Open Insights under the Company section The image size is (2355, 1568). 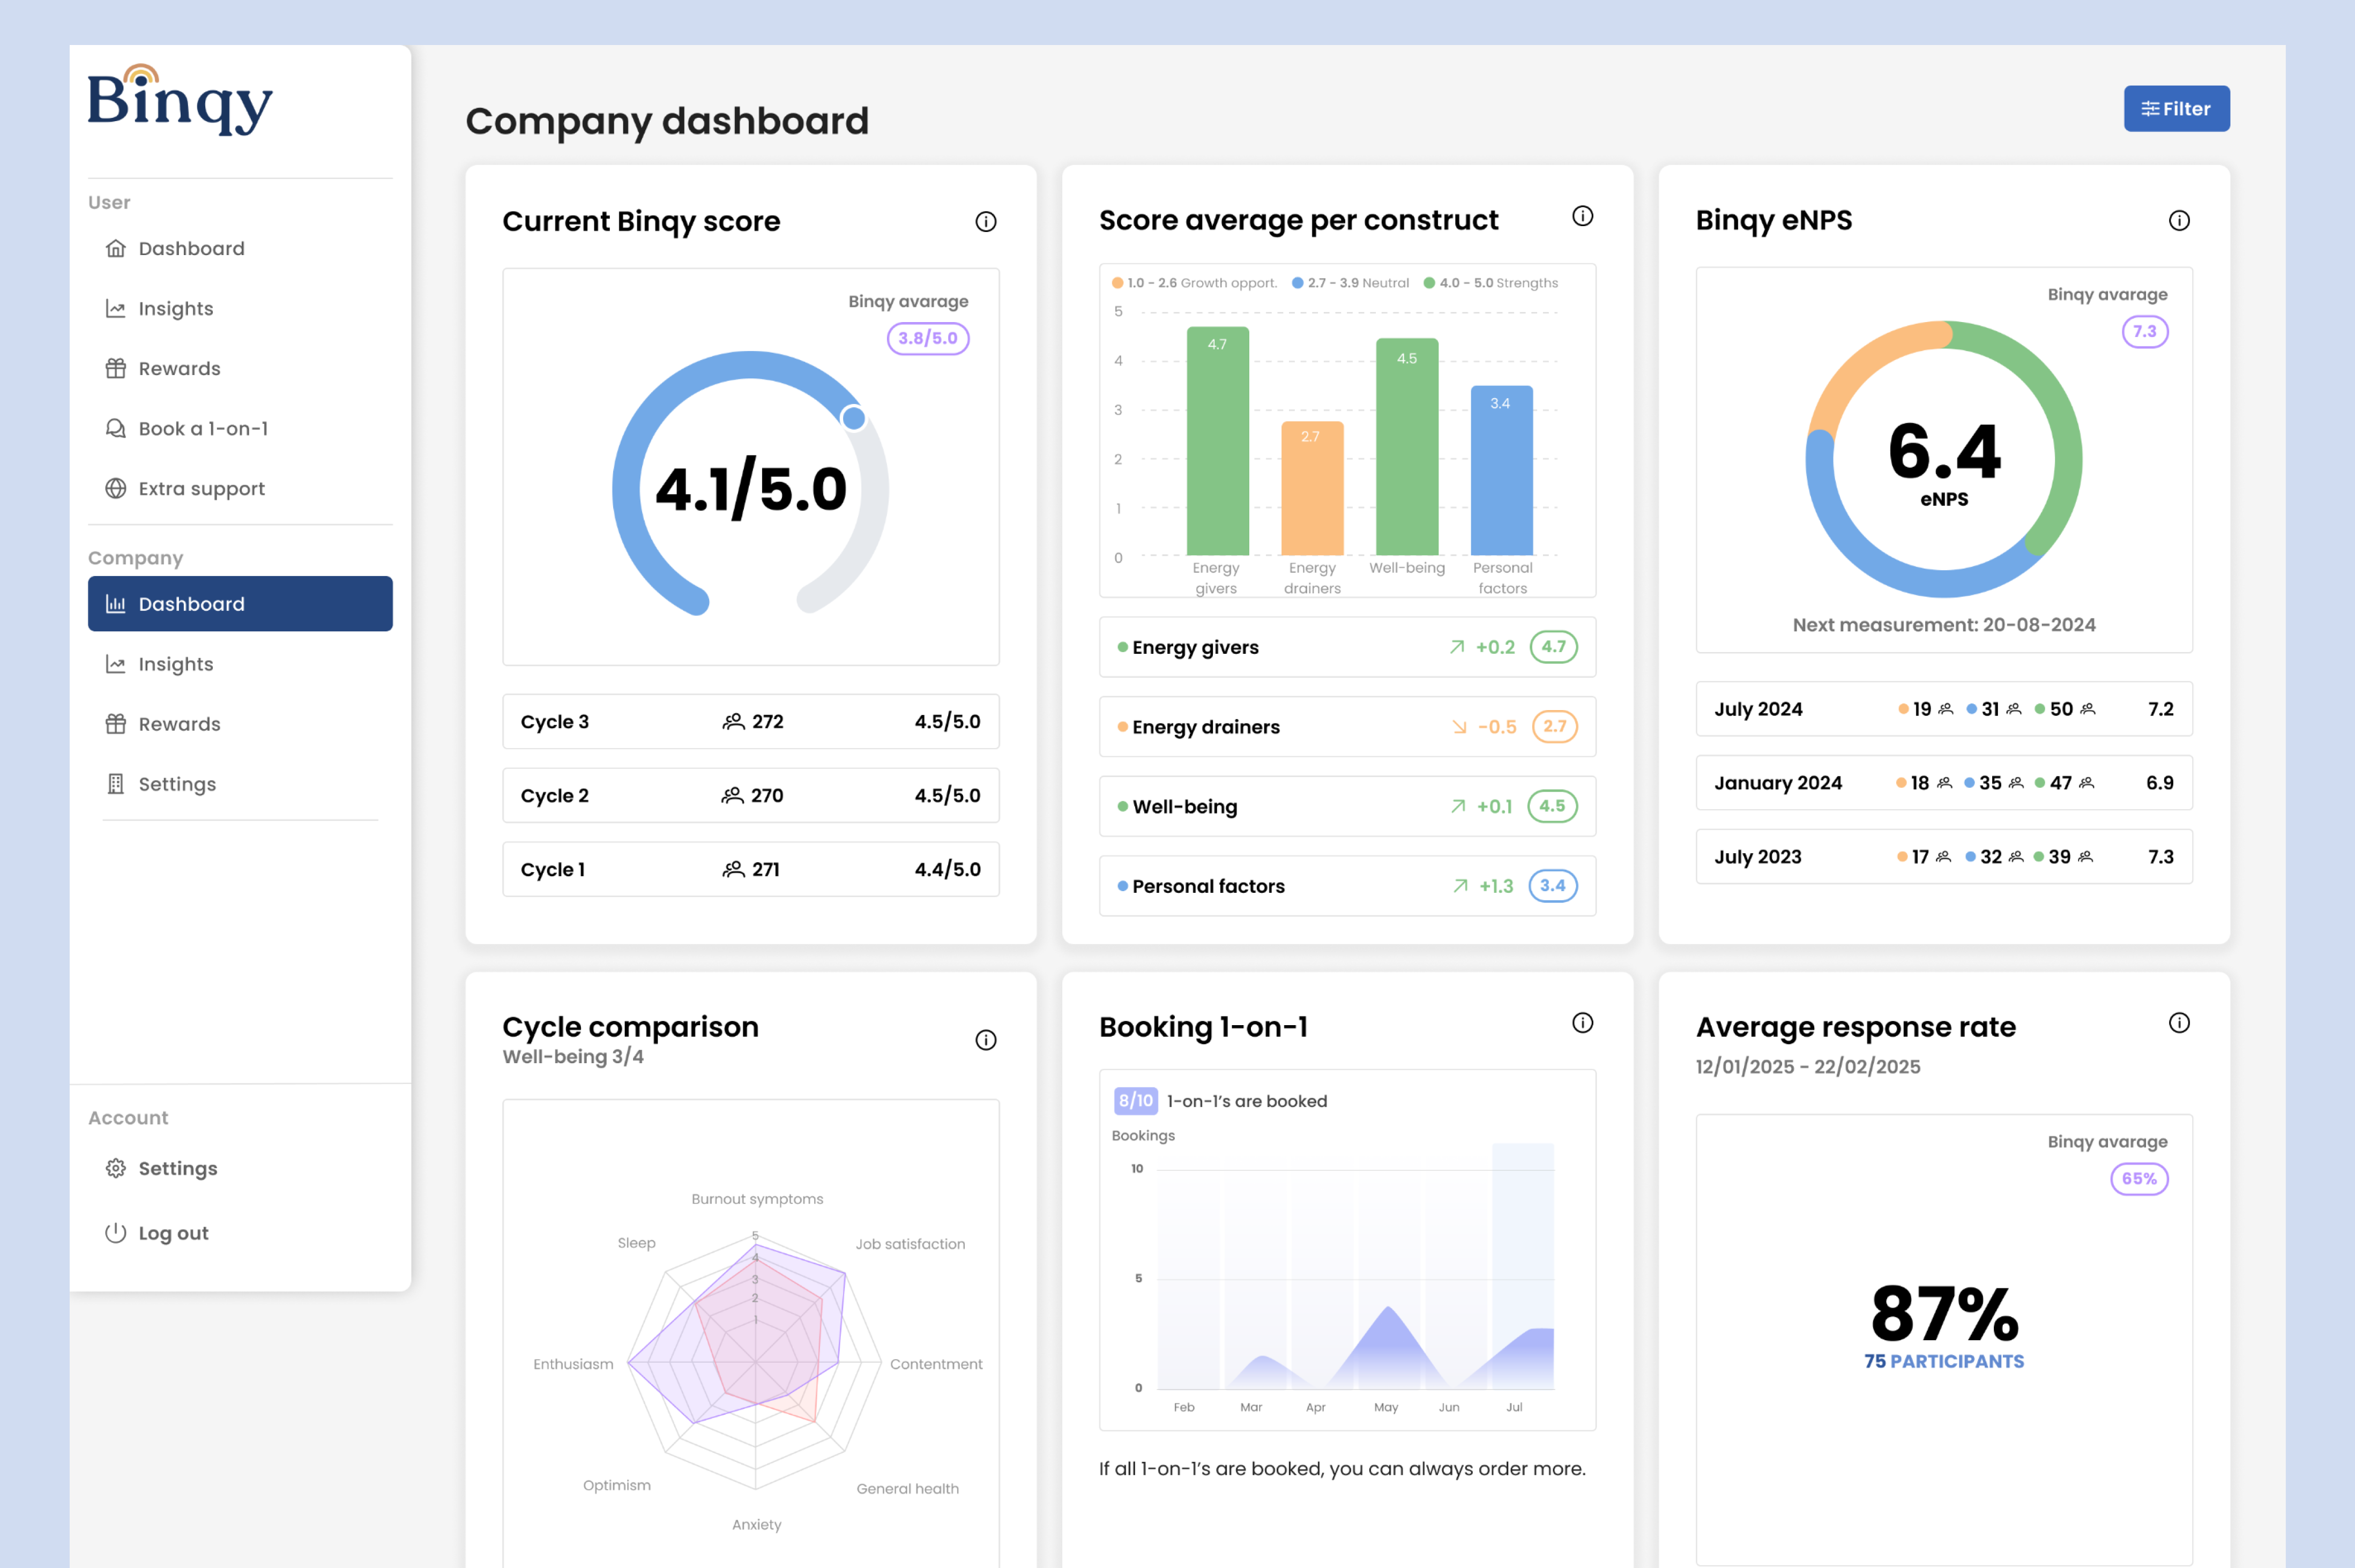(175, 663)
